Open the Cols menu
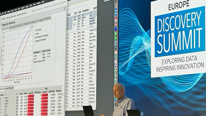This screenshot has width=206, height=116. pyautogui.click(x=16, y=10)
